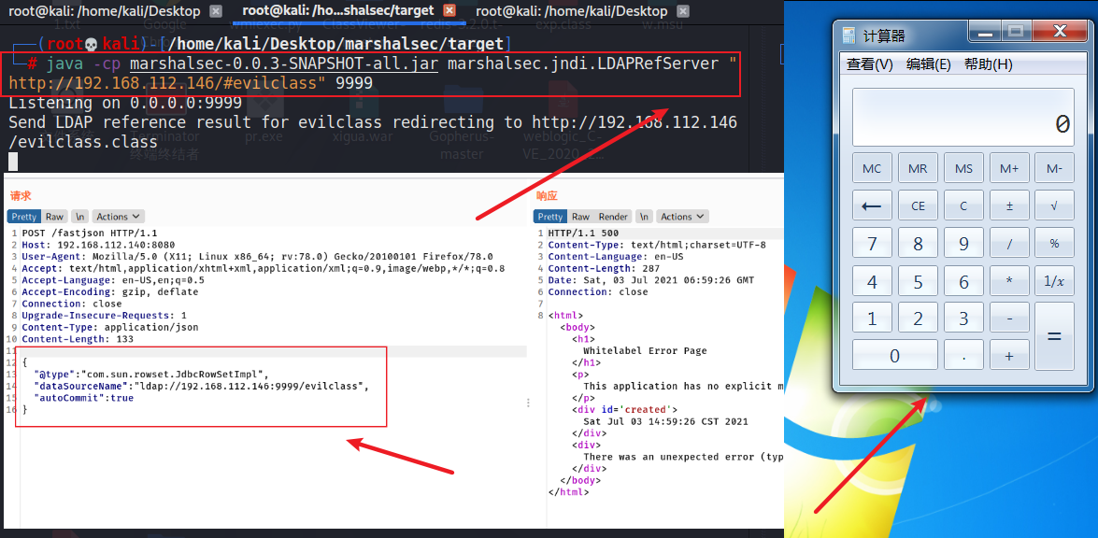This screenshot has height=538, width=1098.
Task: Close the third terminal tab
Action: (683, 11)
